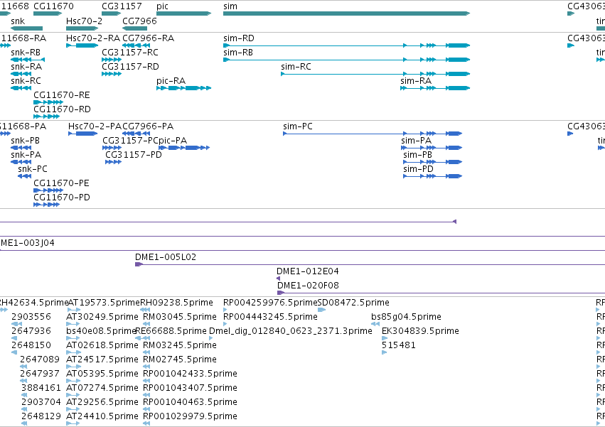Click the sim-RC transcript label

click(x=296, y=67)
